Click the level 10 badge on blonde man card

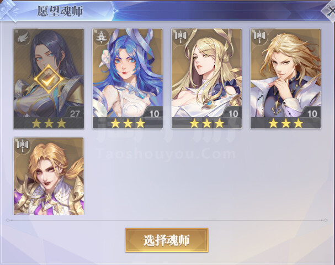pos(312,113)
